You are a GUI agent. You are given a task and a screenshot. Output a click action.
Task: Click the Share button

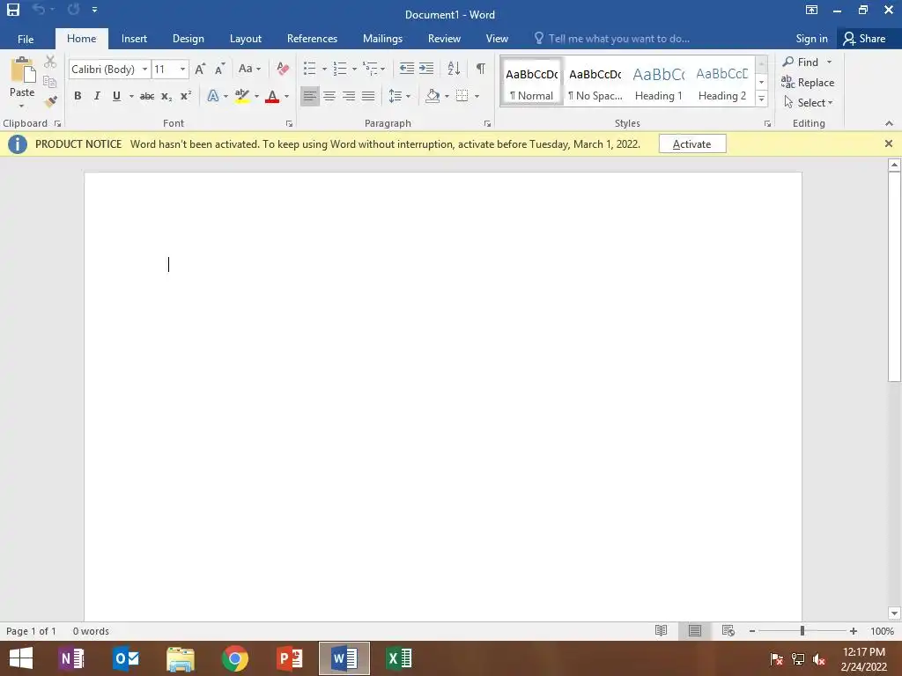click(864, 39)
